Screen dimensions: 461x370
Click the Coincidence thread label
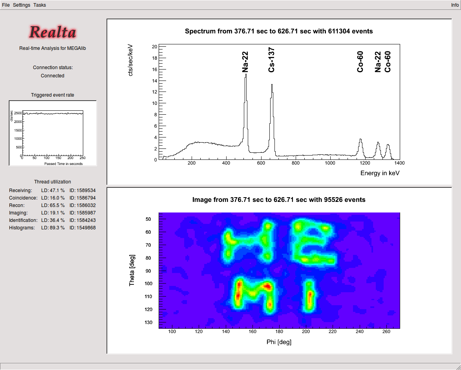(x=23, y=198)
